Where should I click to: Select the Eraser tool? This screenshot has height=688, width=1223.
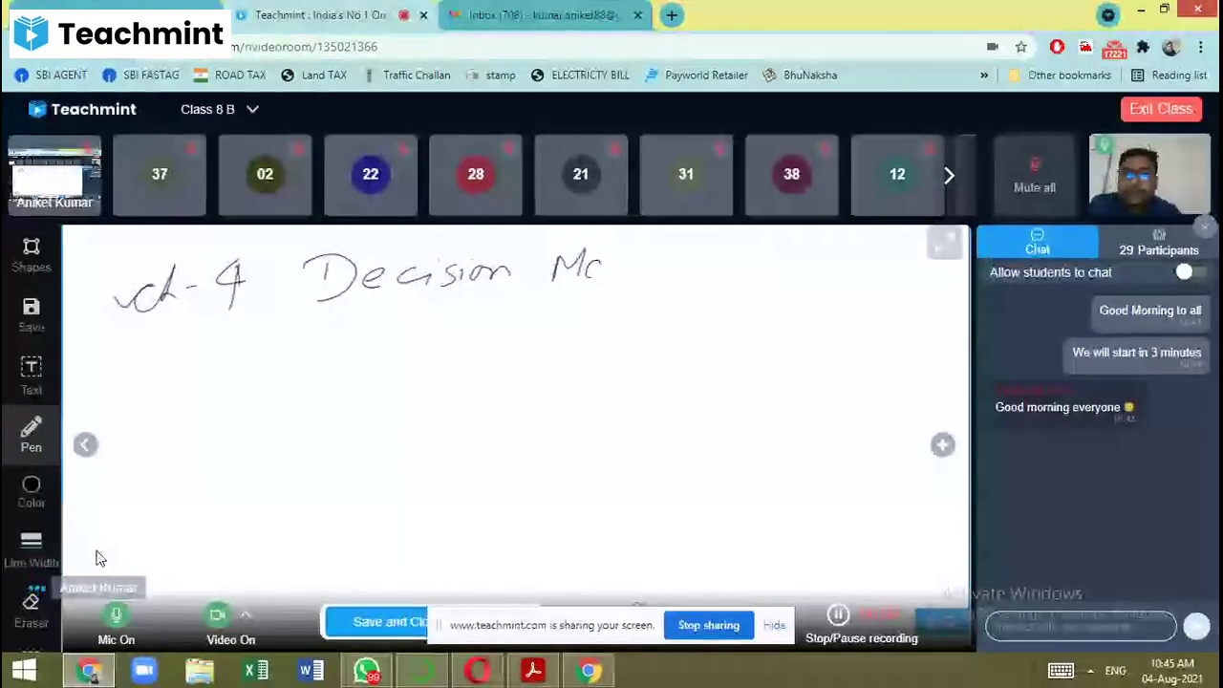point(31,610)
